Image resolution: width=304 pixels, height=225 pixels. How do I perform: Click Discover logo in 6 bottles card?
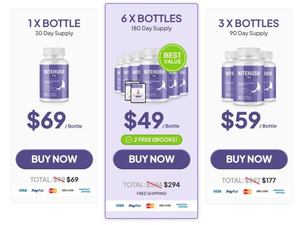165,206
